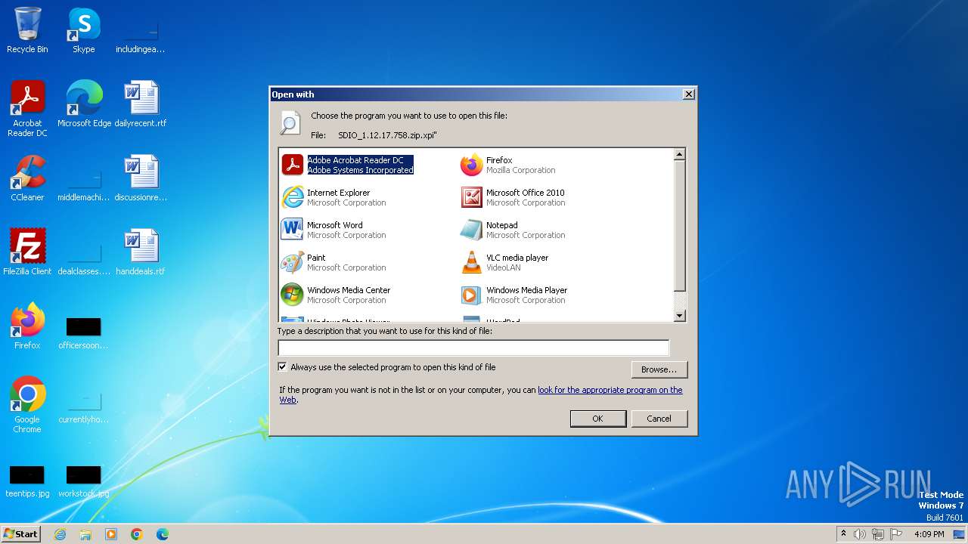
Task: Select officersoon desktop file
Action: point(83,332)
